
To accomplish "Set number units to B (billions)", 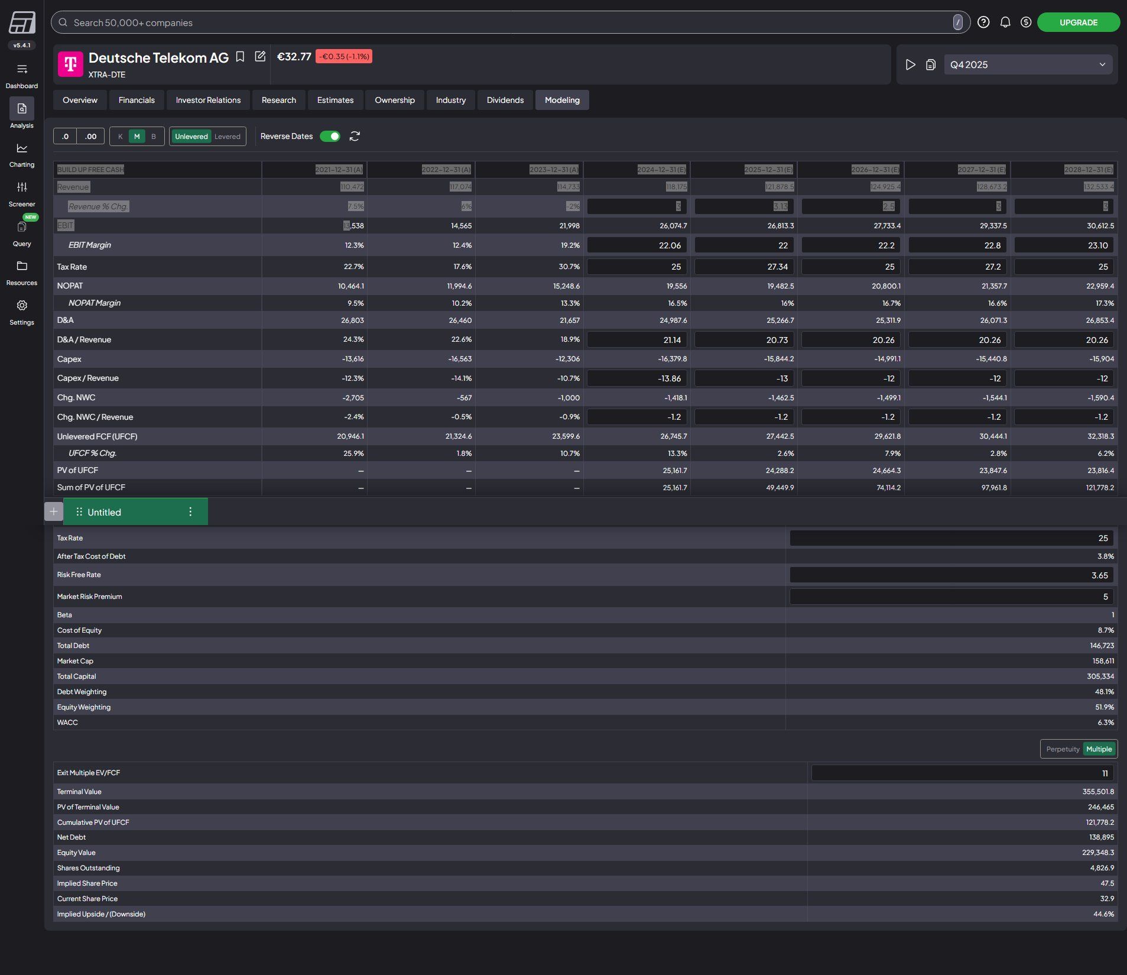I will (154, 137).
